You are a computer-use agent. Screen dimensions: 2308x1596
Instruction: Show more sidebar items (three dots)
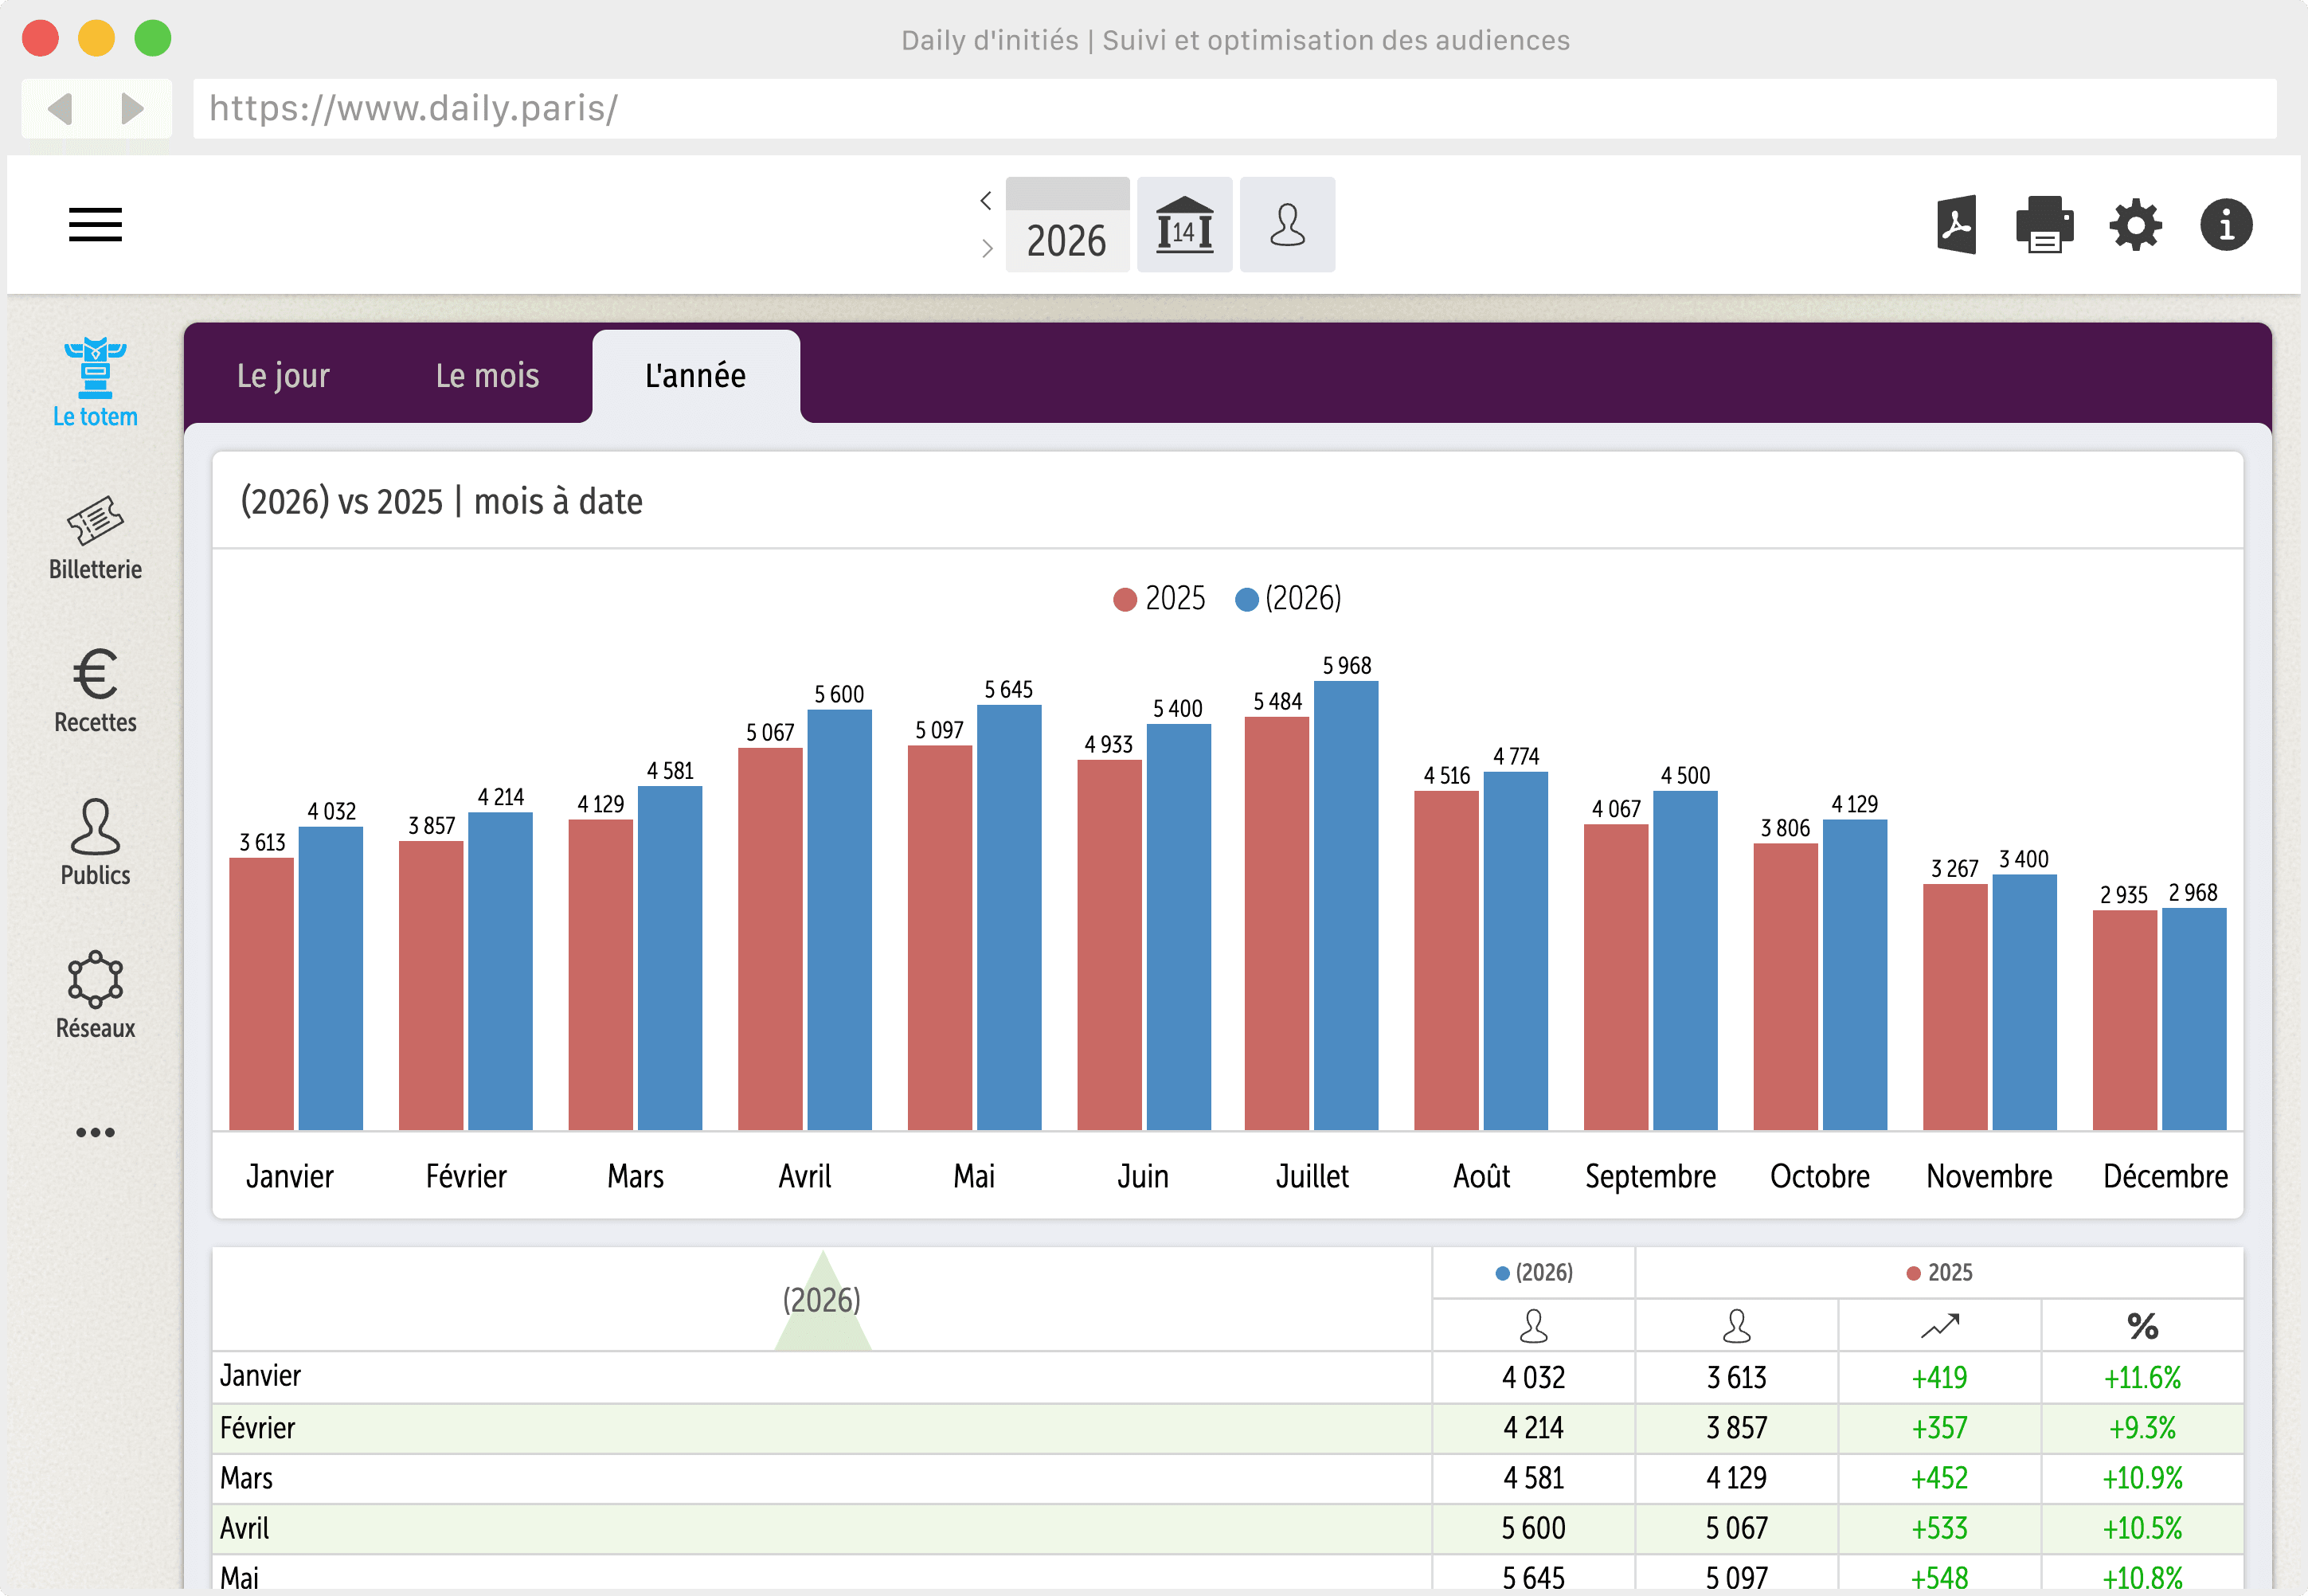95,1133
